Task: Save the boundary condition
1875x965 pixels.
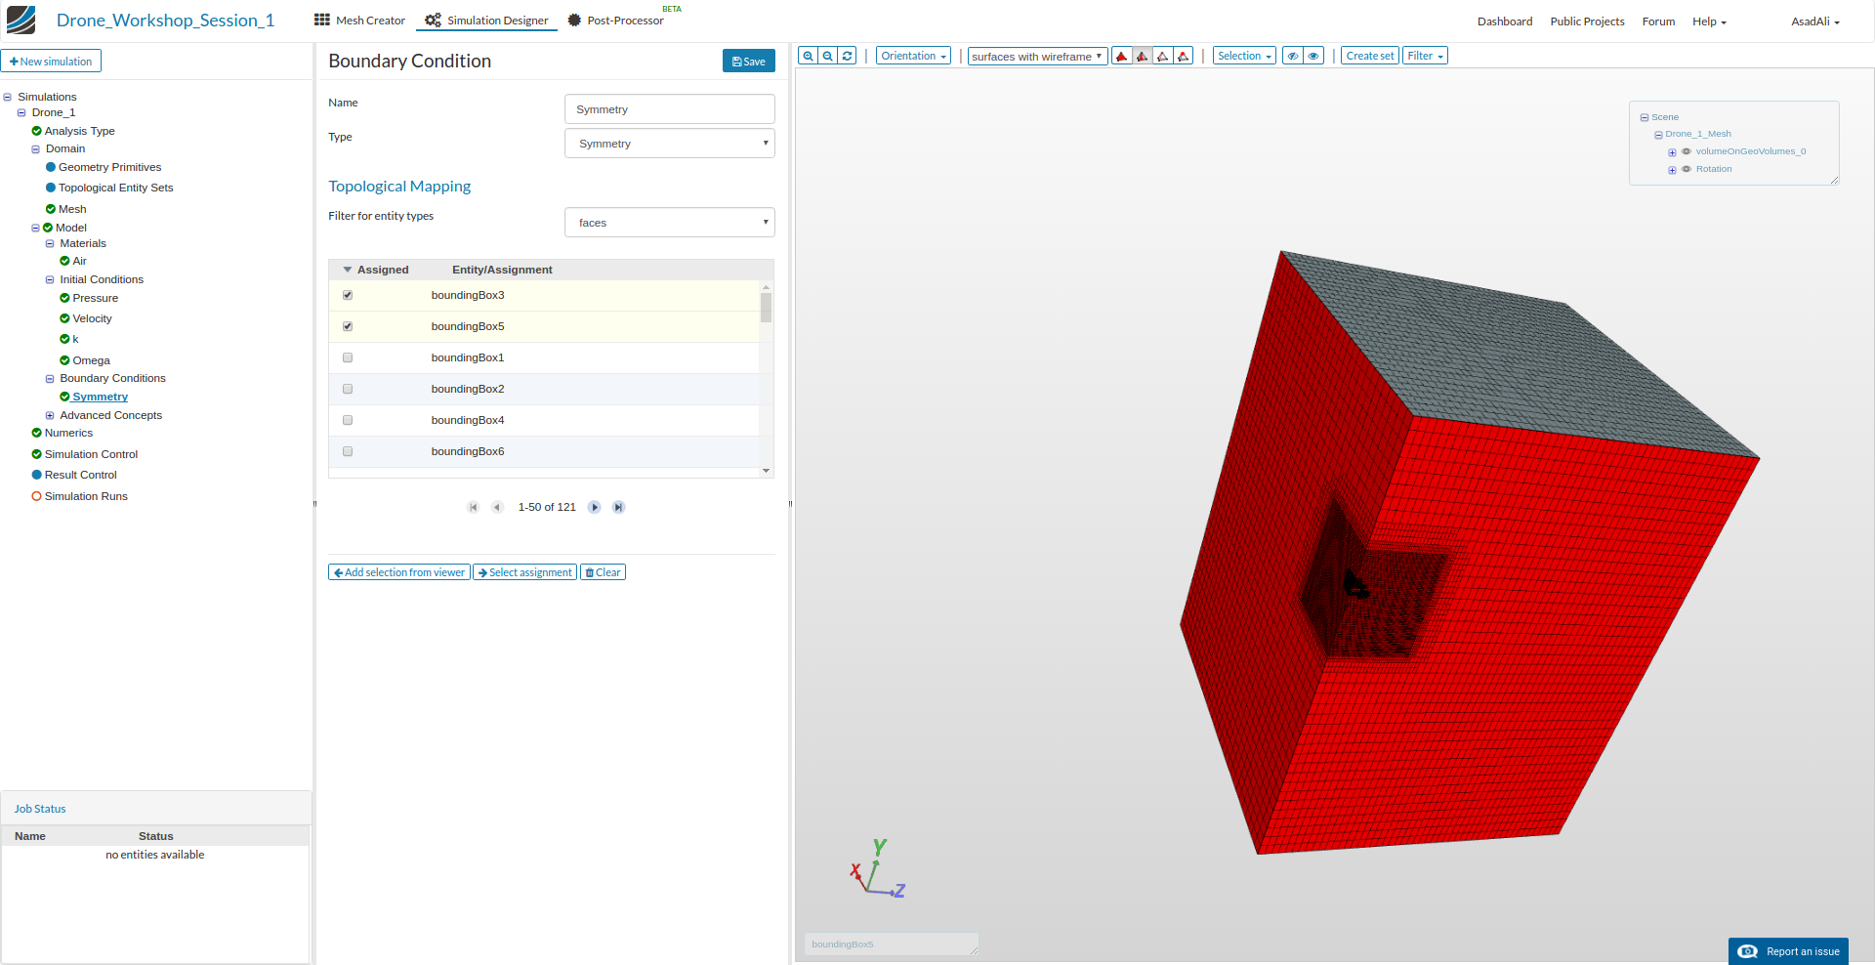Action: (749, 61)
